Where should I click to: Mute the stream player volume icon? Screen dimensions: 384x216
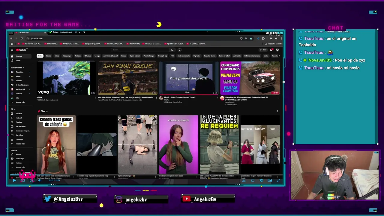coord(40,180)
